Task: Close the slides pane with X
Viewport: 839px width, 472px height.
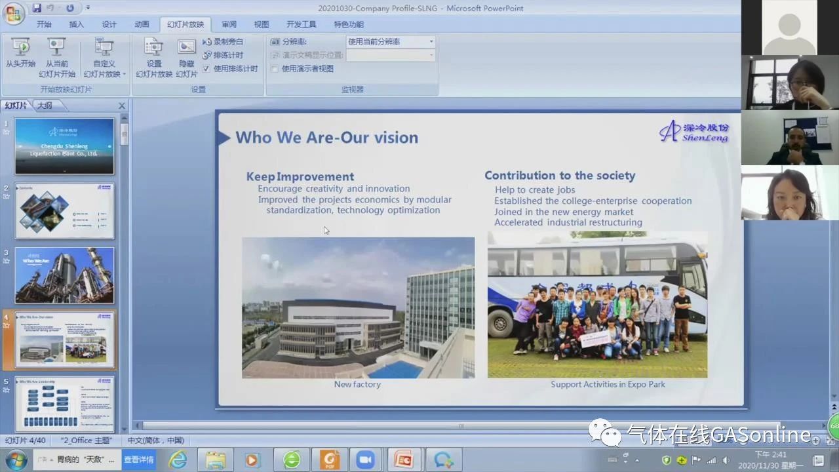Action: pos(122,106)
